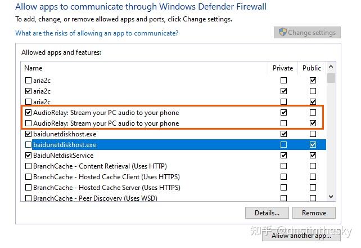This screenshot has width=361, height=248.
Task: Enable BranchCache - Content Retrieval (Uses HTTP) checkbox
Action: point(28,166)
